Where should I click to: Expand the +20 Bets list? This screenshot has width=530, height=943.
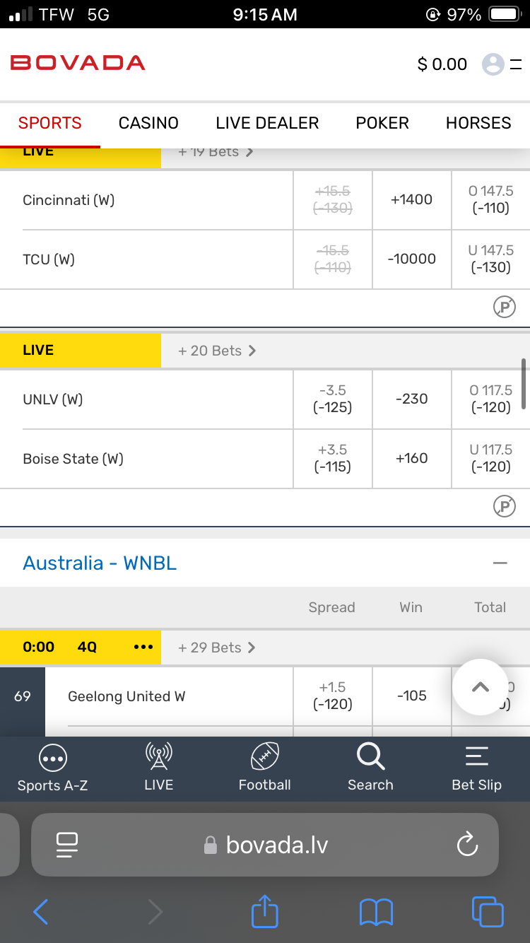pos(216,351)
